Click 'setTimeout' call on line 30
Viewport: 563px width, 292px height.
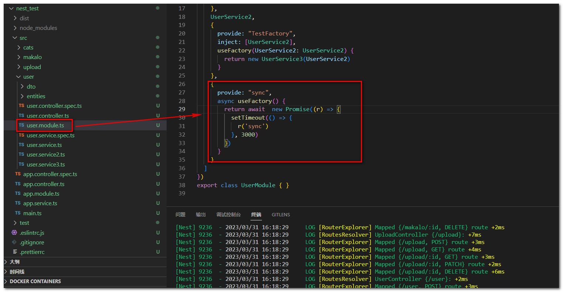248,118
